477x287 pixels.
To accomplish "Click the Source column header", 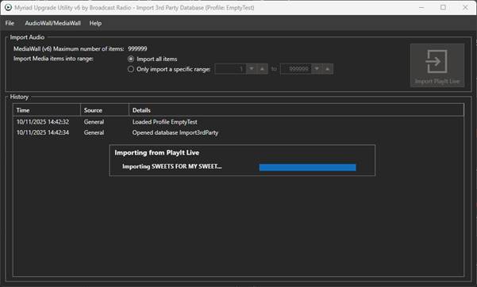I will pos(105,110).
